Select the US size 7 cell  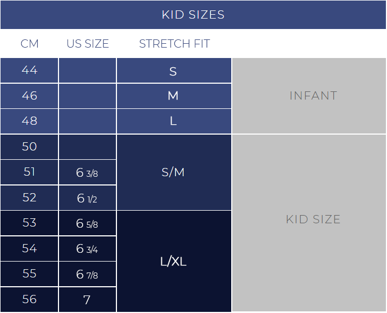(87, 299)
